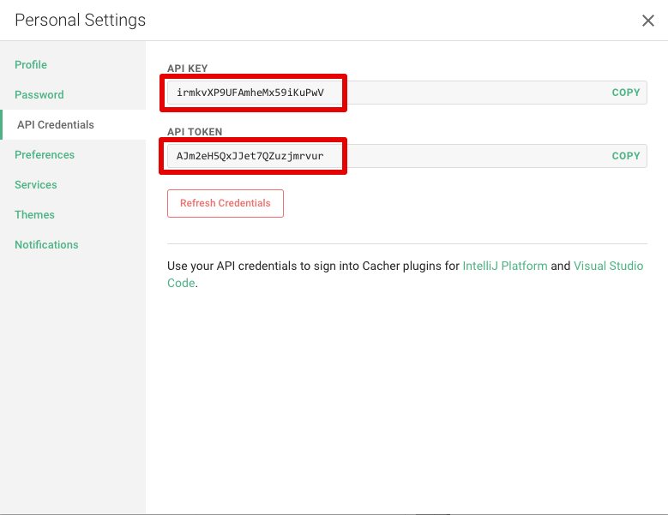The width and height of the screenshot is (668, 515).
Task: Click the API KEY field label
Action: coord(188,69)
